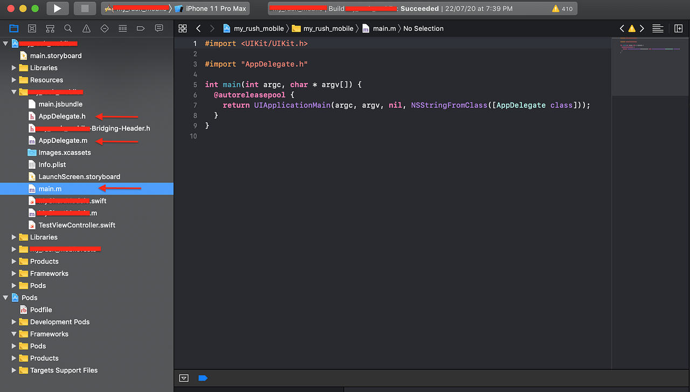Image resolution: width=690 pixels, height=392 pixels.
Task: Expand the Development Pods folder
Action: [13, 321]
